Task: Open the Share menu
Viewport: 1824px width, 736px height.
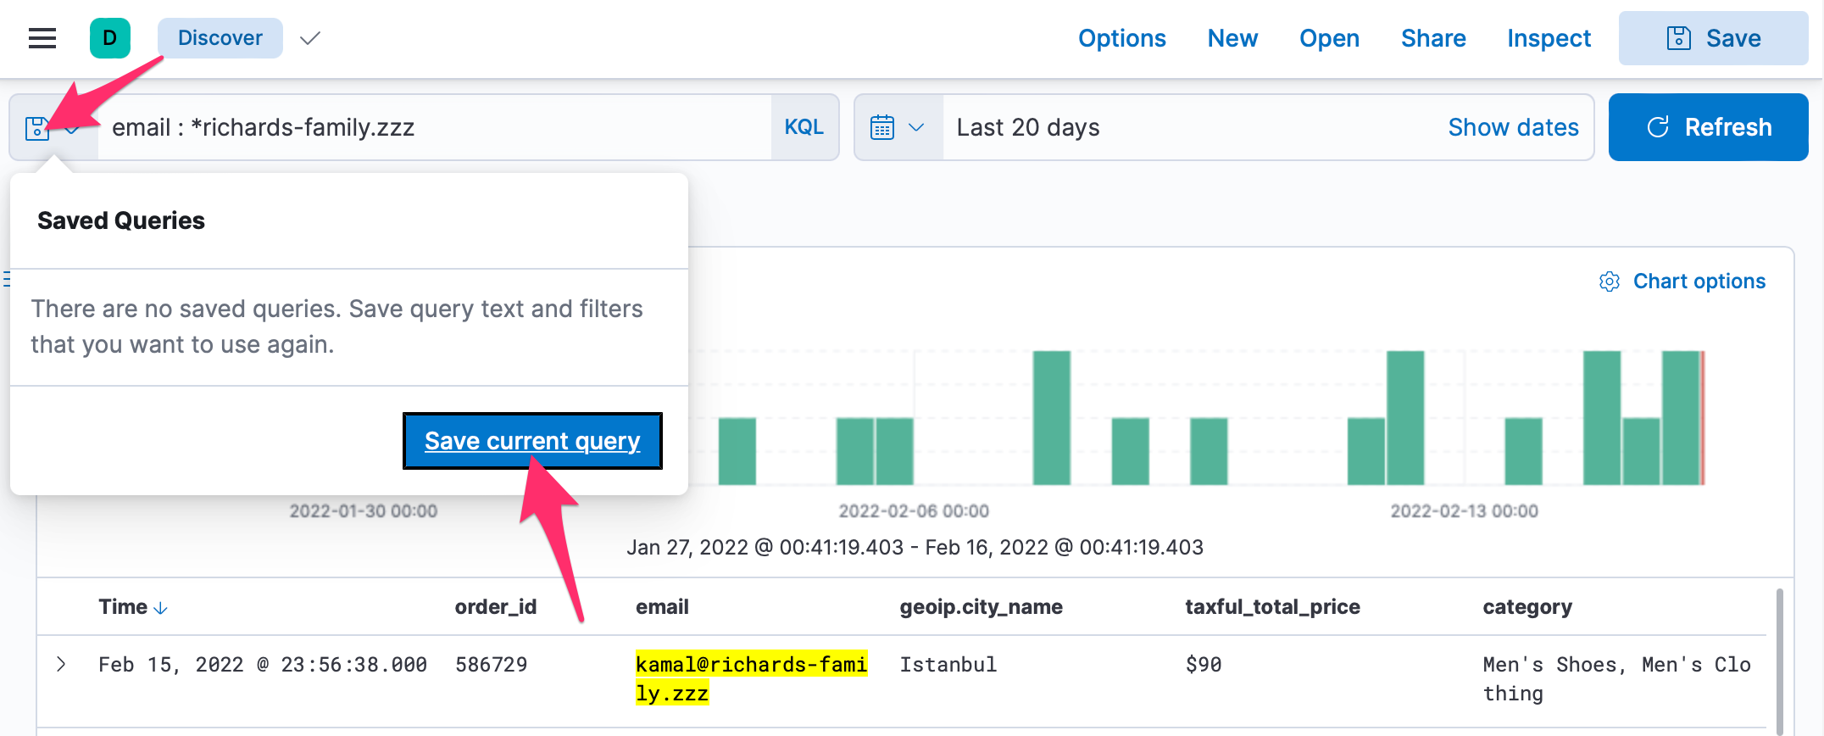Action: coord(1433,38)
